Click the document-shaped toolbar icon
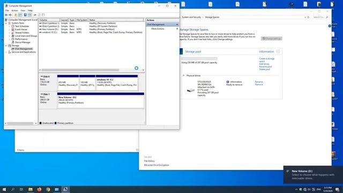343x193 pixels. pyautogui.click(x=39, y=15)
